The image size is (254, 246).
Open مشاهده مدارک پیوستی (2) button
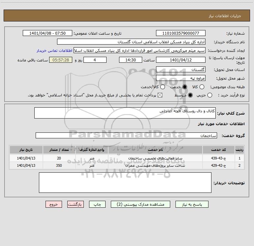tap(141, 204)
